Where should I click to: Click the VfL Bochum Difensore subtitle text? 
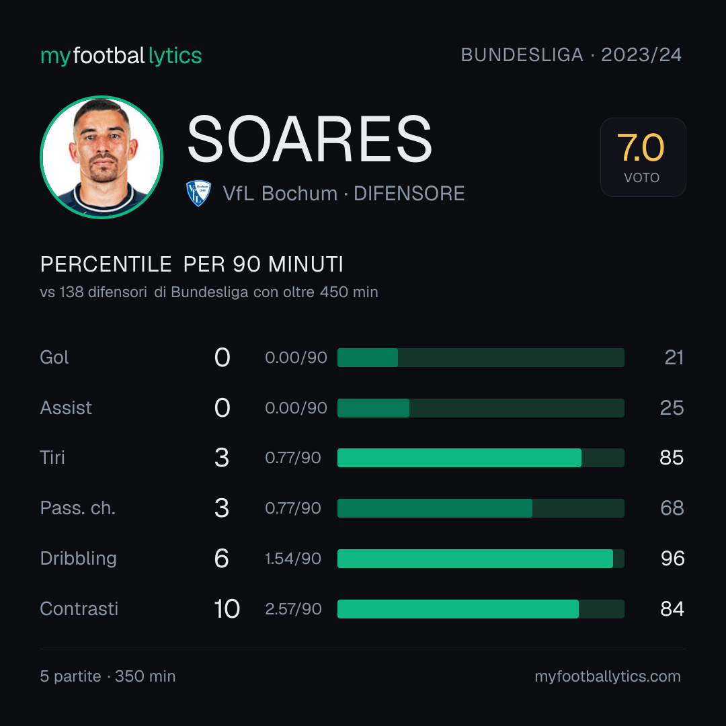coord(344,194)
